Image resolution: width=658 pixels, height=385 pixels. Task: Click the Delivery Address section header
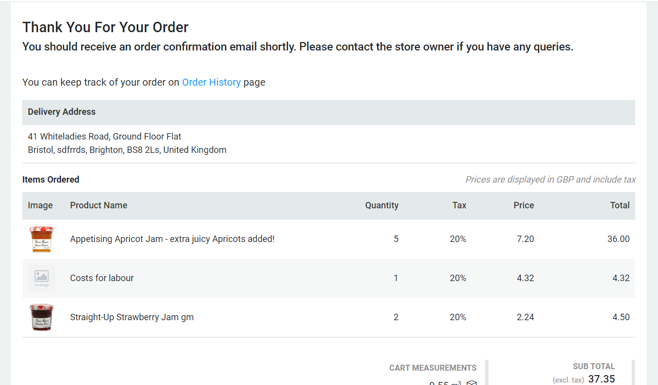pyautogui.click(x=61, y=111)
